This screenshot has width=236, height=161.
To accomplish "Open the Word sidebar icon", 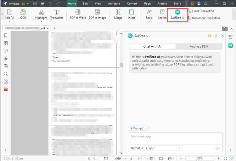I will pyautogui.click(x=6, y=66).
